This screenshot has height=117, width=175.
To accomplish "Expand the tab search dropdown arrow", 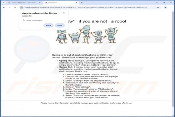I will click(x=4, y=2).
